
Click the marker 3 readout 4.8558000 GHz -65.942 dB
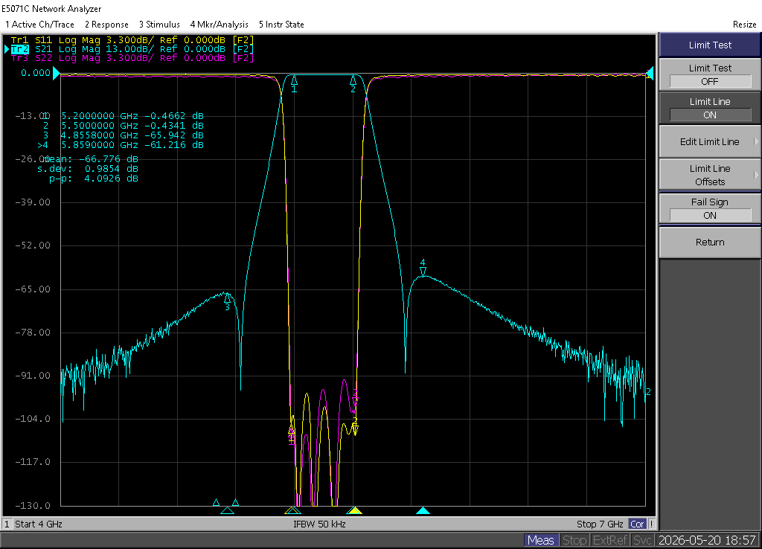[x=121, y=135]
